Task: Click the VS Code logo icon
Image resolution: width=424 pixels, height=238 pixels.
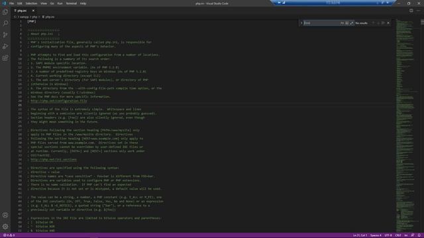Action: [x=4, y=3]
